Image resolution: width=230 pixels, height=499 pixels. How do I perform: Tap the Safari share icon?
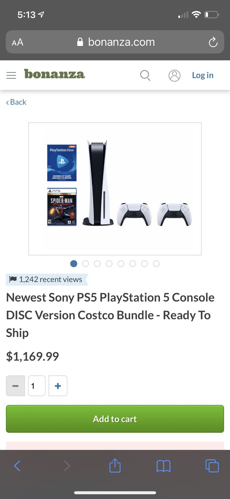pyautogui.click(x=115, y=465)
